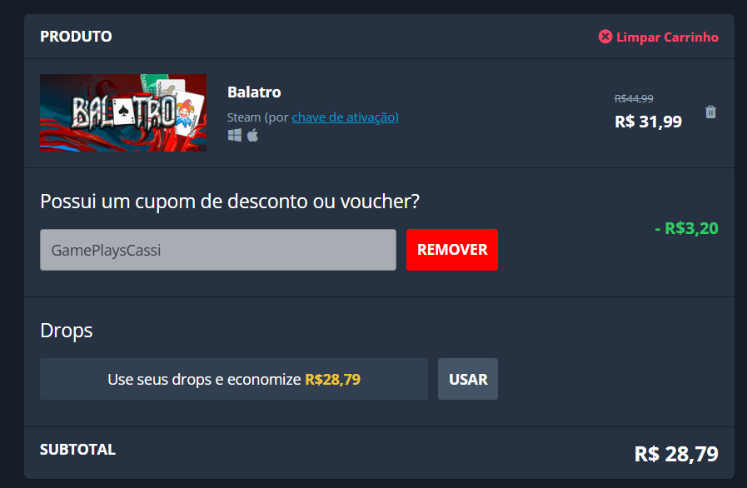Select the Balatro product title

[x=254, y=92]
